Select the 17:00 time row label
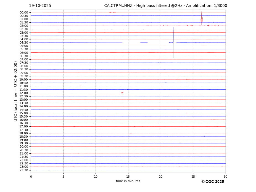Screen dimensions: 256x192 click(x=24, y=127)
